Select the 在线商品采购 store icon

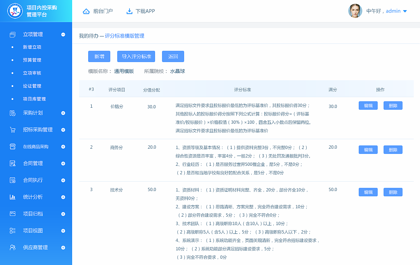(x=12, y=147)
